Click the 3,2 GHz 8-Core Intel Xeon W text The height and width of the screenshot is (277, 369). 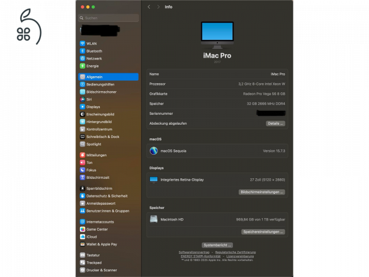point(261,84)
